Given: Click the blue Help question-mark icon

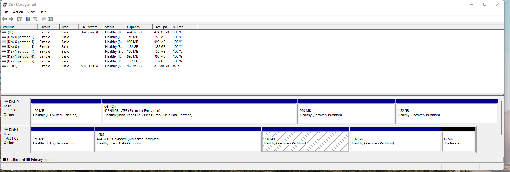Looking at the screenshot, I should pyautogui.click(x=28, y=19).
